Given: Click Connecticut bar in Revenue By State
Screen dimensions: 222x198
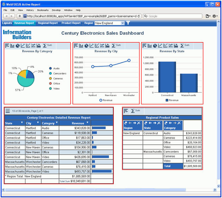Looking at the screenshot, I should pos(167,77).
